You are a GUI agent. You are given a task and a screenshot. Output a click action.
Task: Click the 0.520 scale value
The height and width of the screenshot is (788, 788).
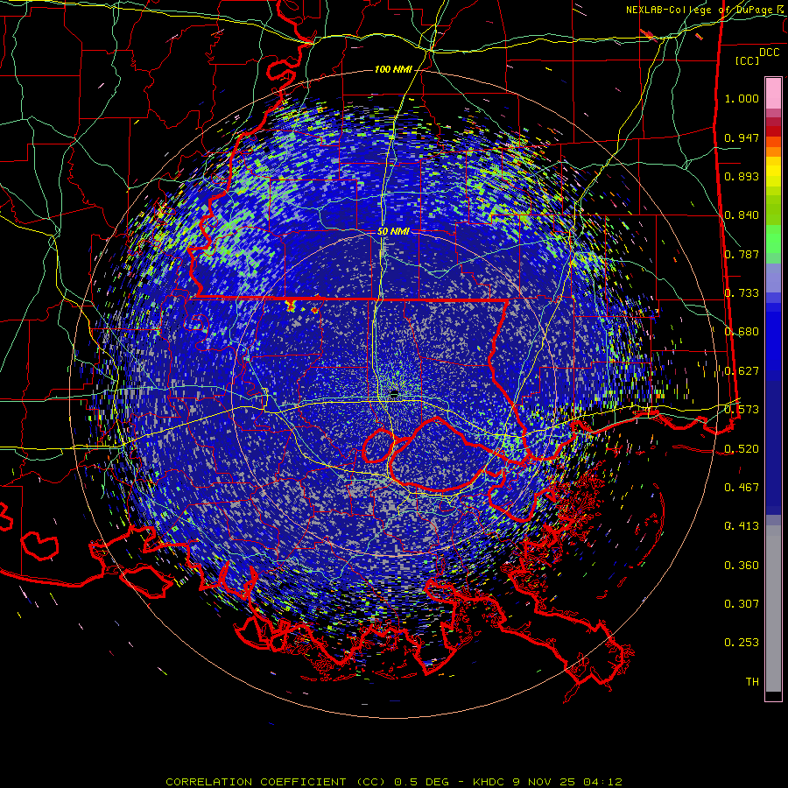[742, 449]
